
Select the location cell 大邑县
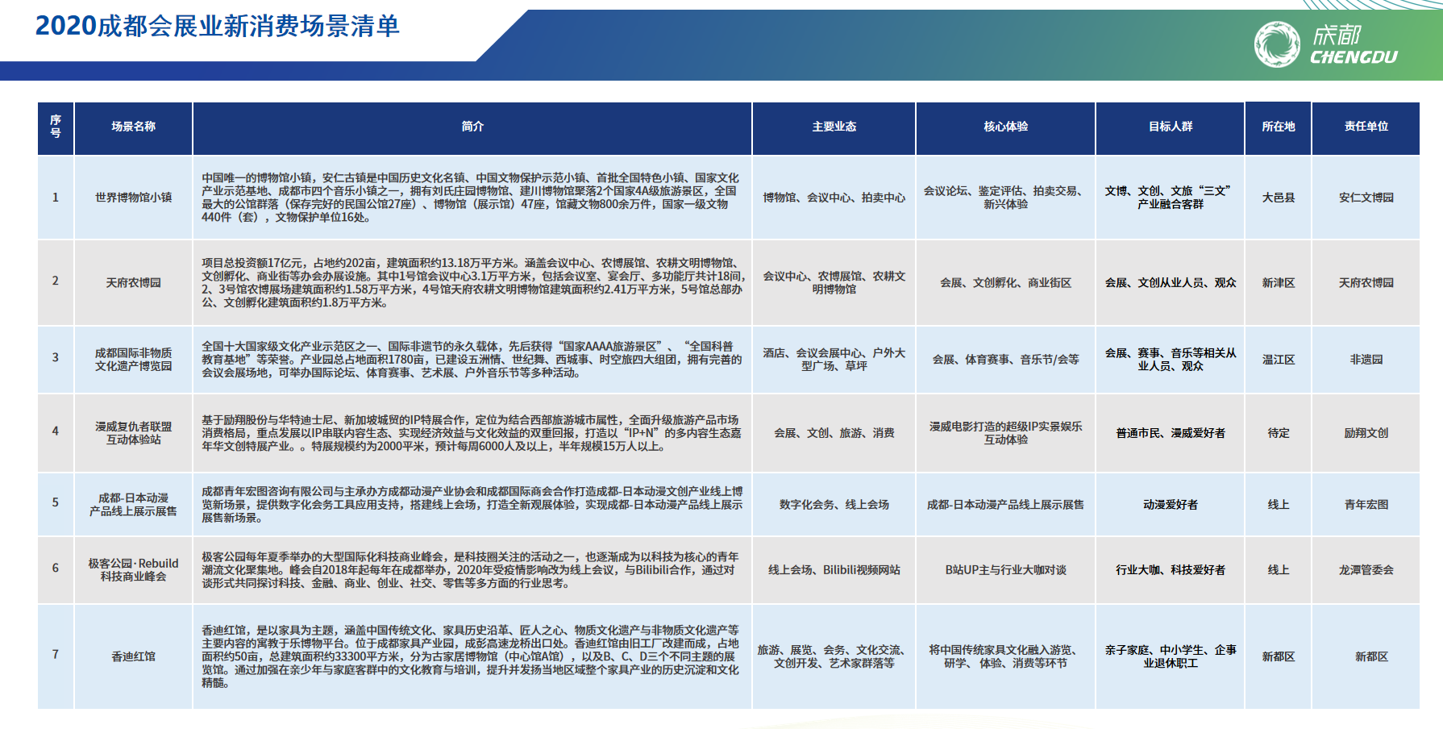coord(1279,198)
